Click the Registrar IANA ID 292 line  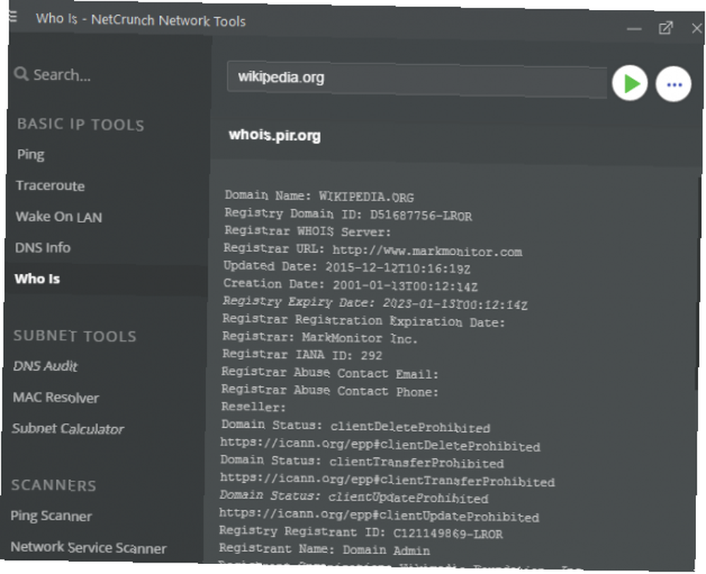[302, 354]
